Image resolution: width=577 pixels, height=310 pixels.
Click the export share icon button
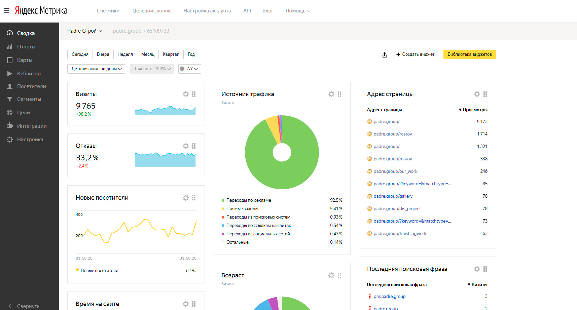tap(385, 54)
